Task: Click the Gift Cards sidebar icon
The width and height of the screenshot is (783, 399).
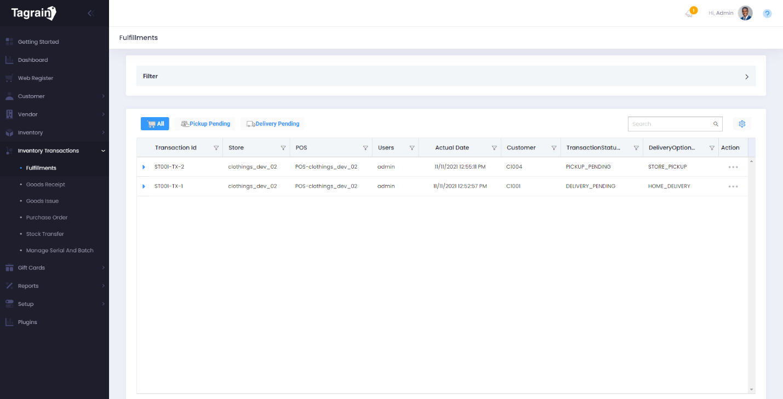Action: pyautogui.click(x=9, y=267)
